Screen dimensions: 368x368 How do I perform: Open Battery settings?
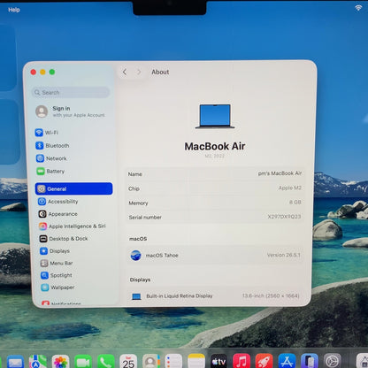50,171
